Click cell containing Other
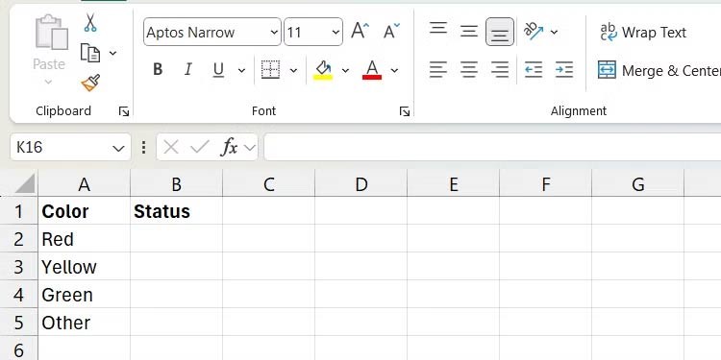 pyautogui.click(x=85, y=323)
